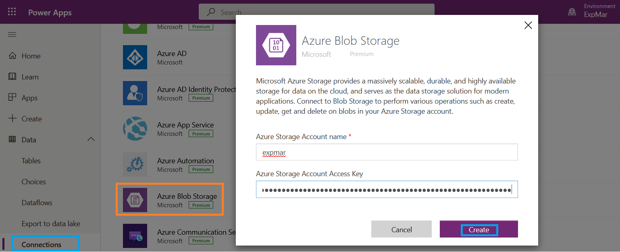This screenshot has width=620, height=252.
Task: Click the Azure AD connector icon
Action: tap(135, 57)
